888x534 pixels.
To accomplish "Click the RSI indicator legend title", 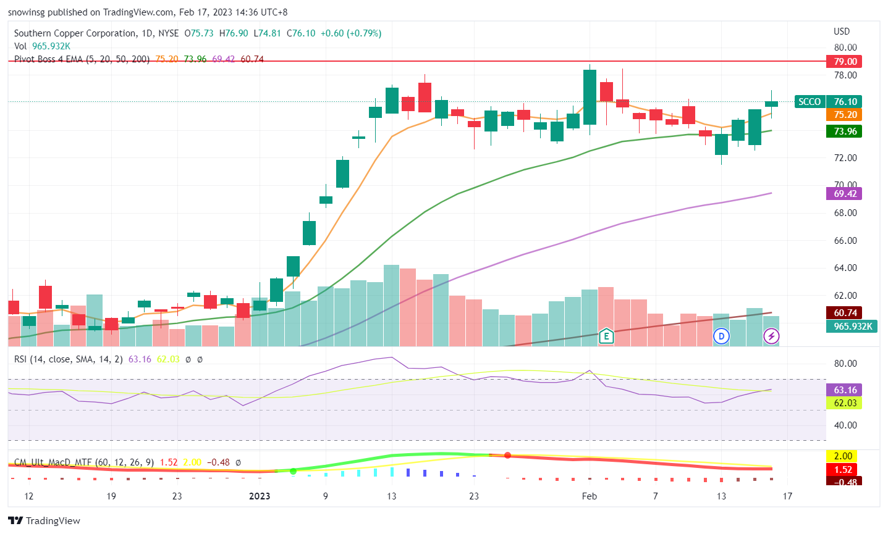I will [68, 359].
